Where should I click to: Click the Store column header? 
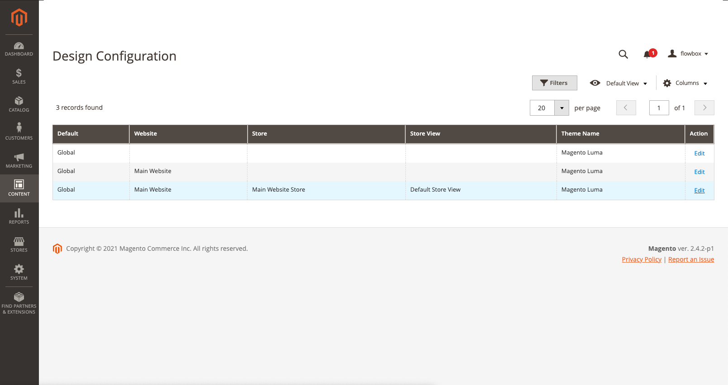point(326,134)
